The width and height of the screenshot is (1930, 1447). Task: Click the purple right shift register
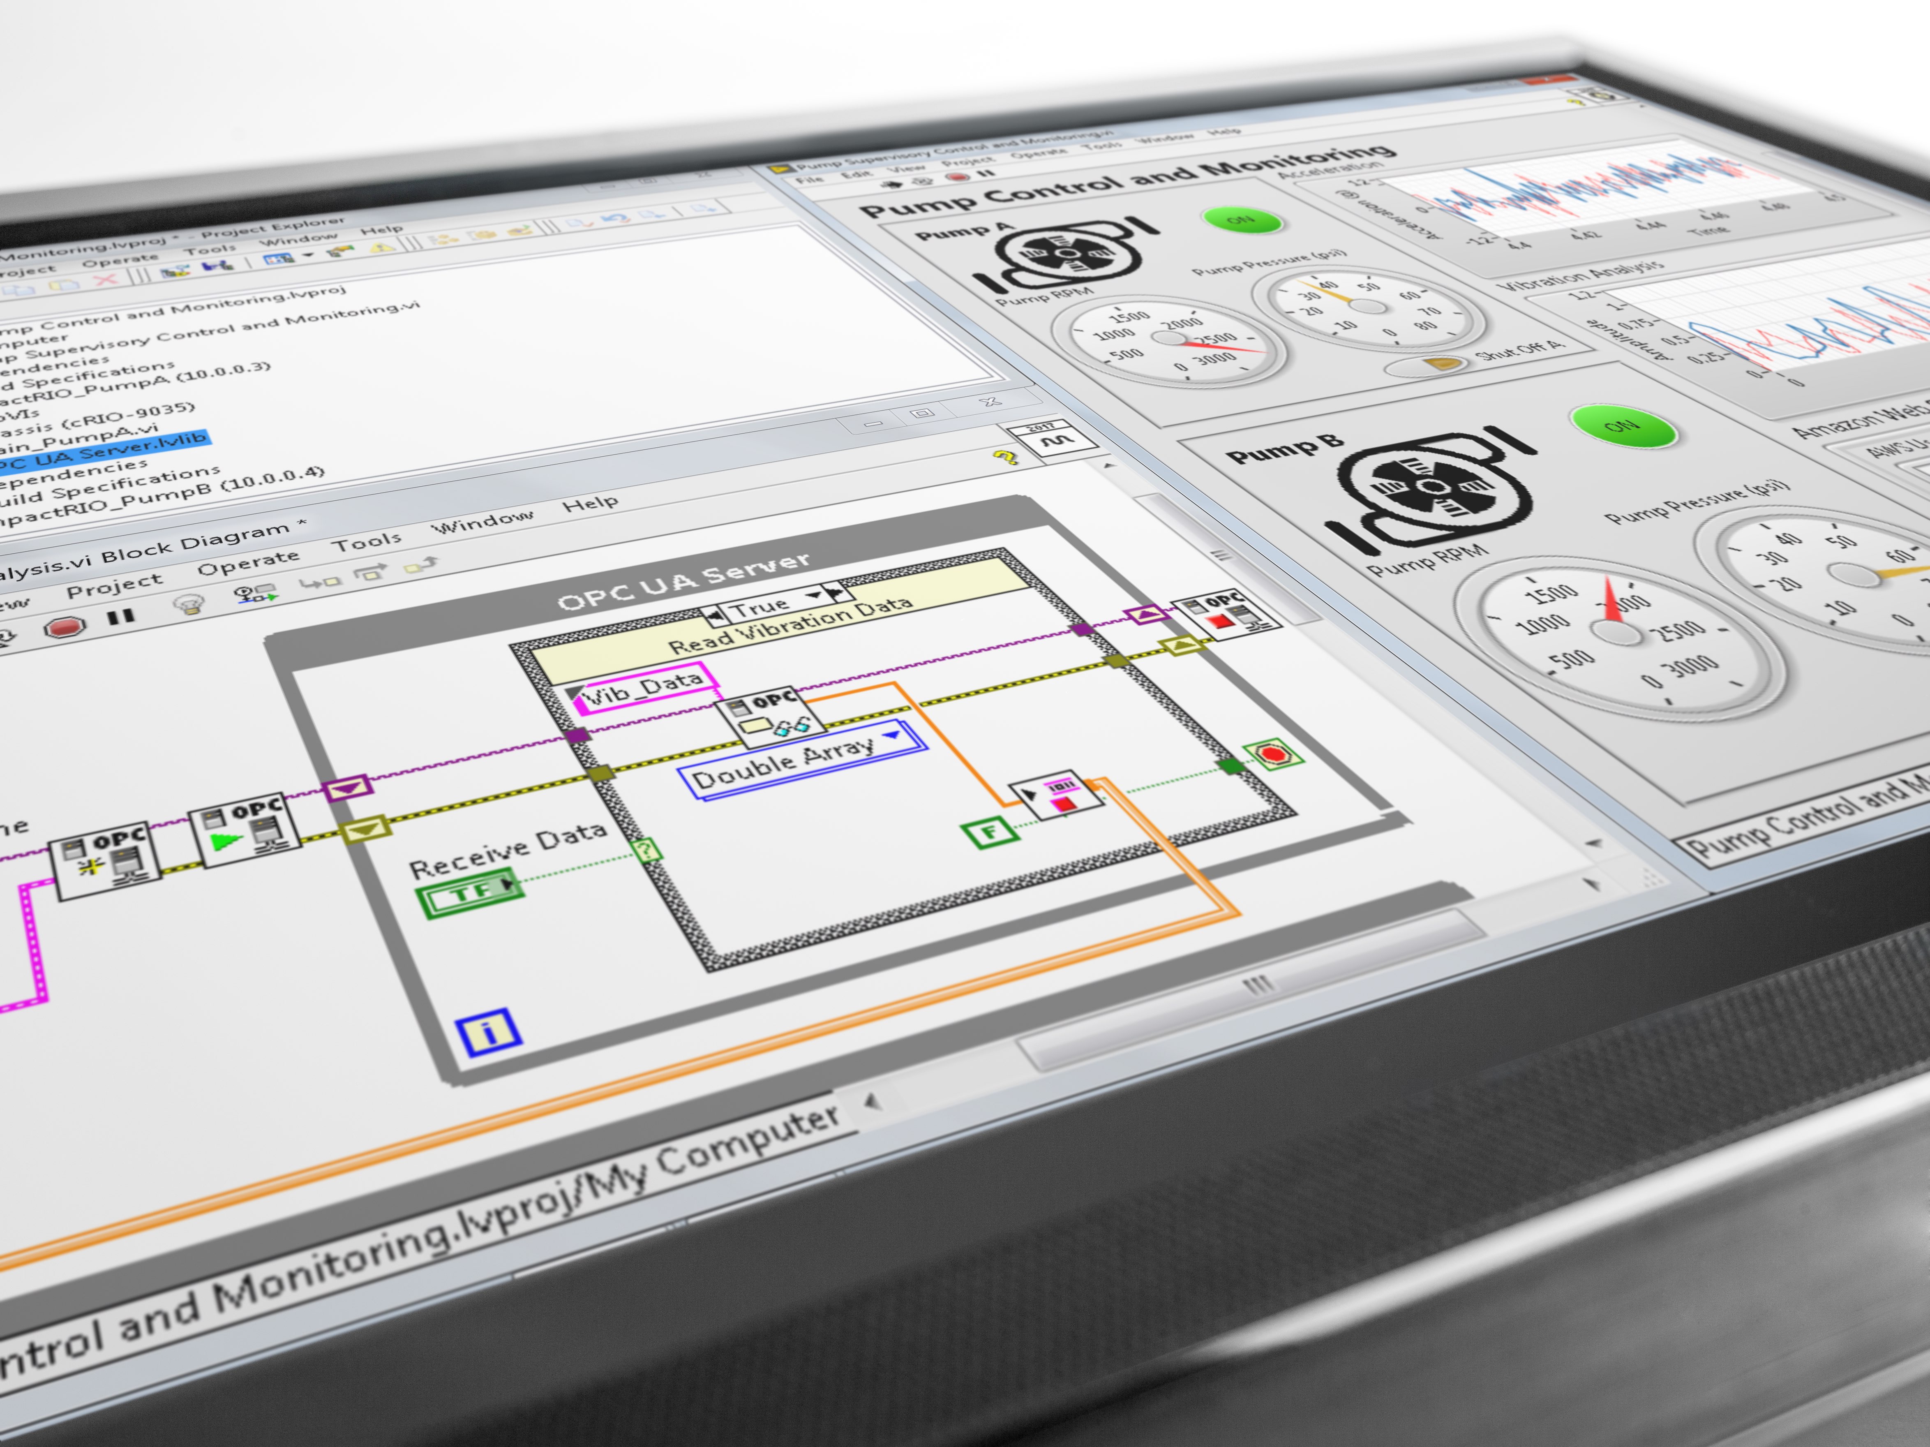click(x=1147, y=615)
